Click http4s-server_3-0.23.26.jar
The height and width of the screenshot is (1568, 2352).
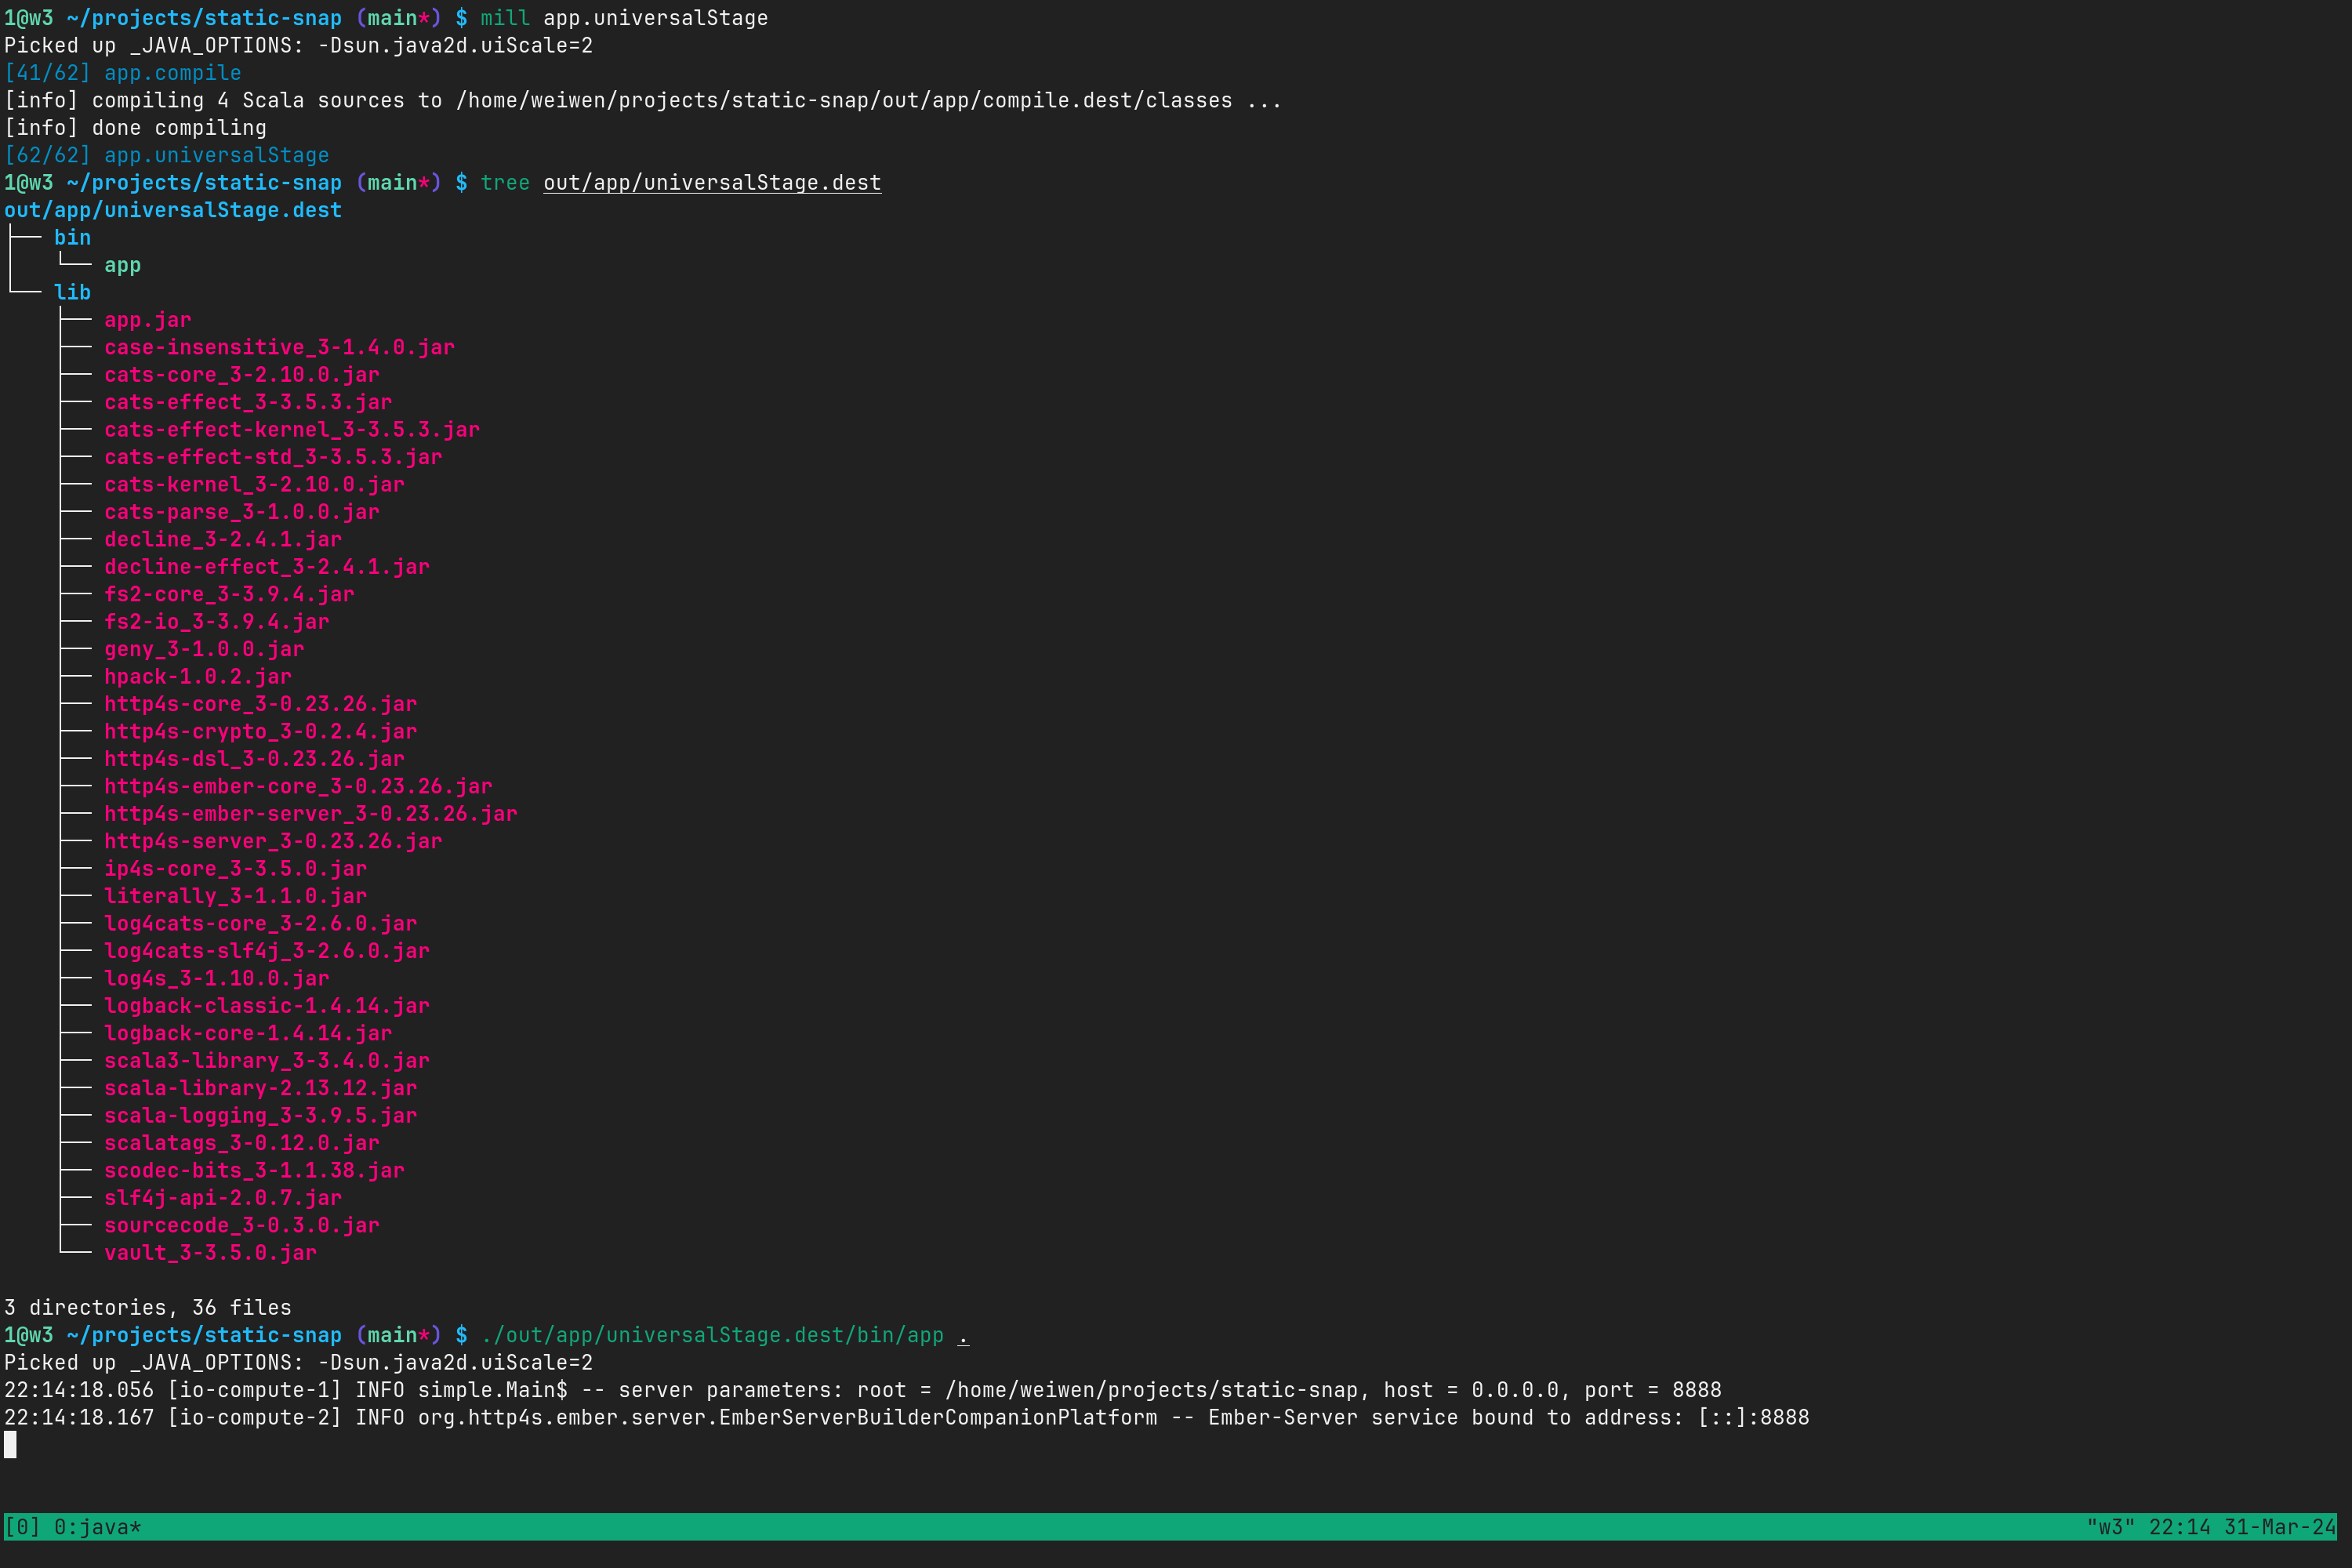coord(273,842)
